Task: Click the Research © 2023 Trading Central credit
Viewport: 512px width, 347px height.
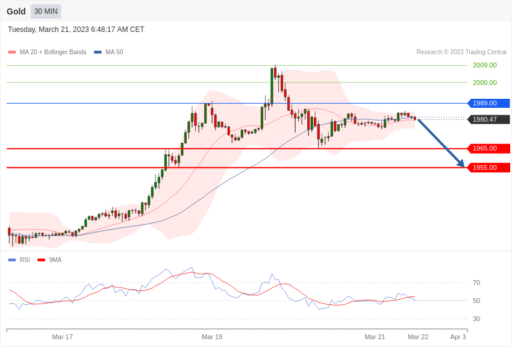Action: pos(461,52)
